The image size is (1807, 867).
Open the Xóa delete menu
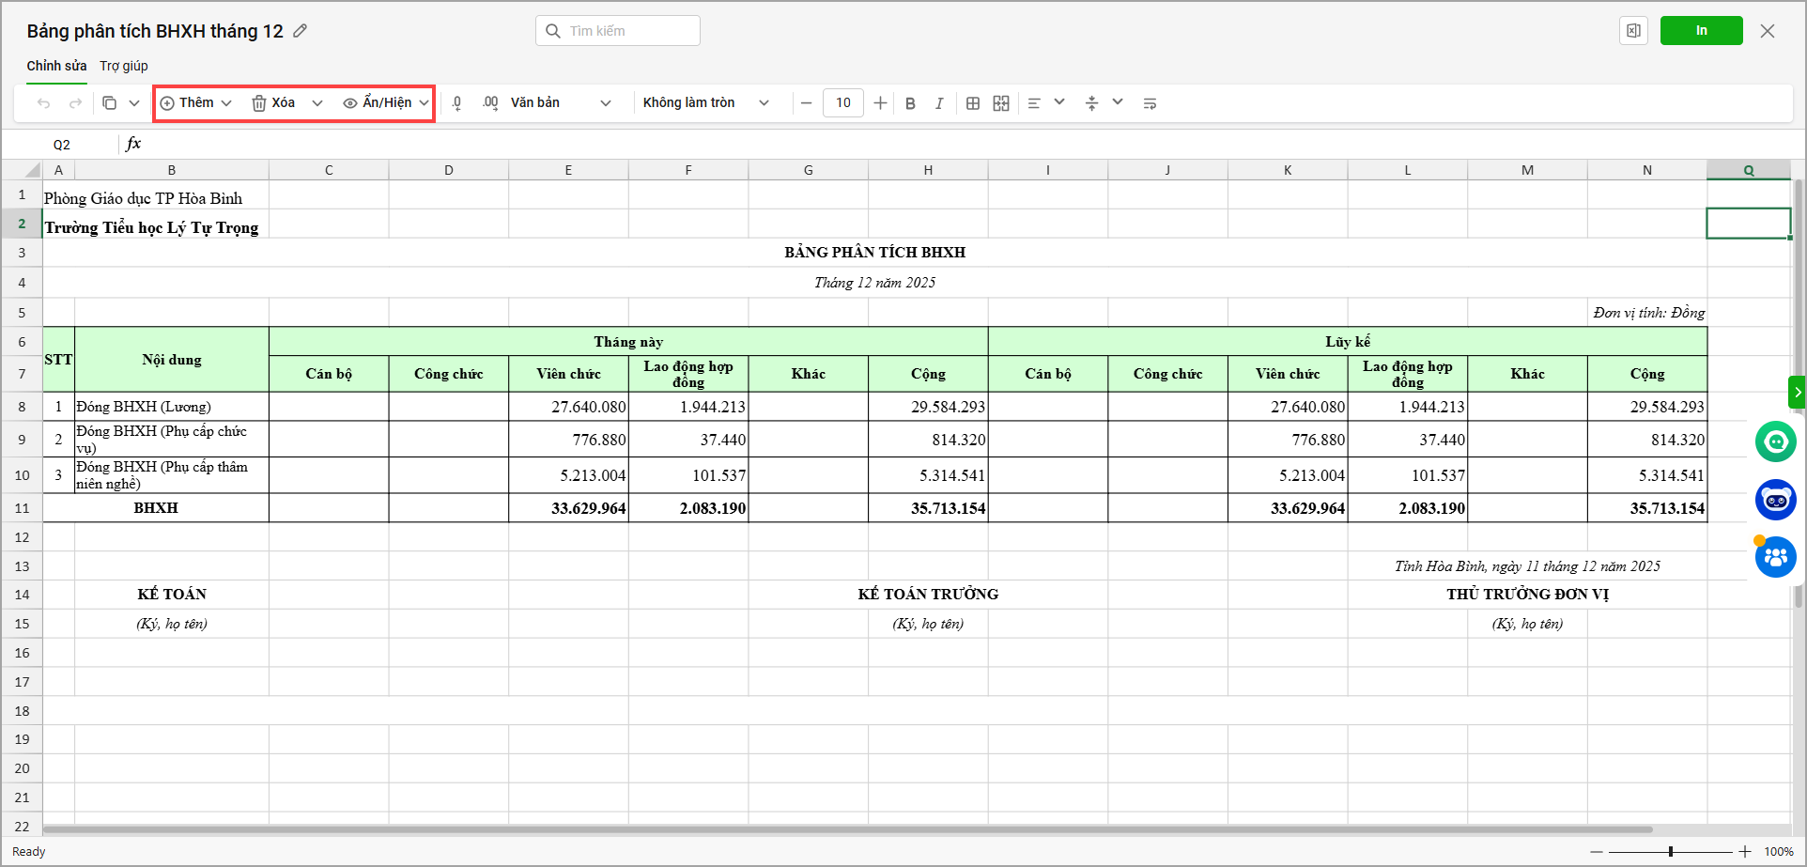click(x=285, y=103)
